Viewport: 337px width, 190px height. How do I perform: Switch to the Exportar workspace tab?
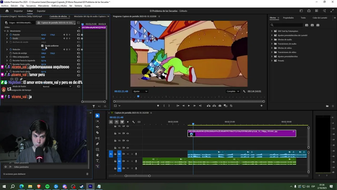(41, 11)
